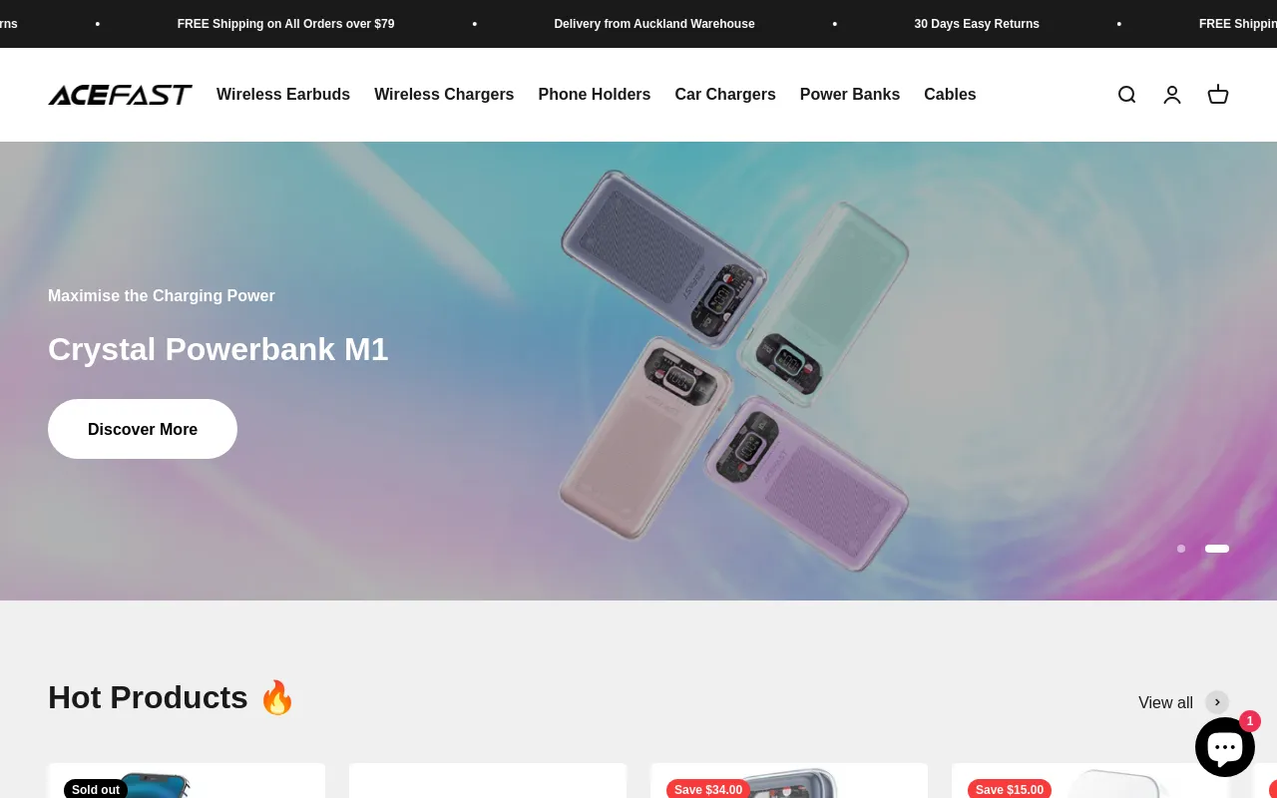This screenshot has width=1277, height=798.
Task: Go to Phone Holders category
Action: point(595,95)
